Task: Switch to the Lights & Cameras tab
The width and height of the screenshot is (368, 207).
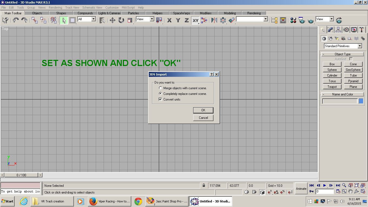Action: tap(109, 13)
